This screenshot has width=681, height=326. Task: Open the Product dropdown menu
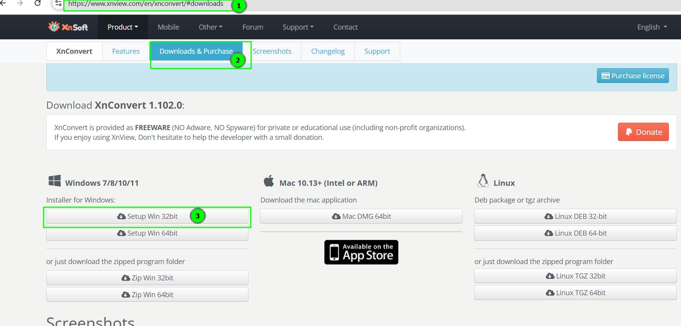tap(123, 27)
